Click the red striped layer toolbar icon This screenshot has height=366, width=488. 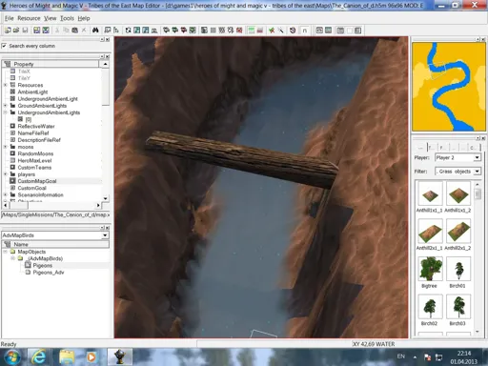[x=260, y=30]
